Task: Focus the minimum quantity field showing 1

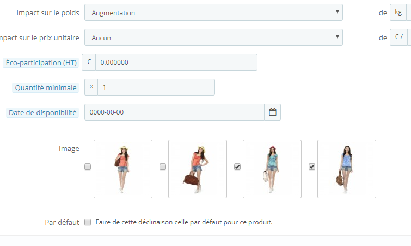Action: 156,87
